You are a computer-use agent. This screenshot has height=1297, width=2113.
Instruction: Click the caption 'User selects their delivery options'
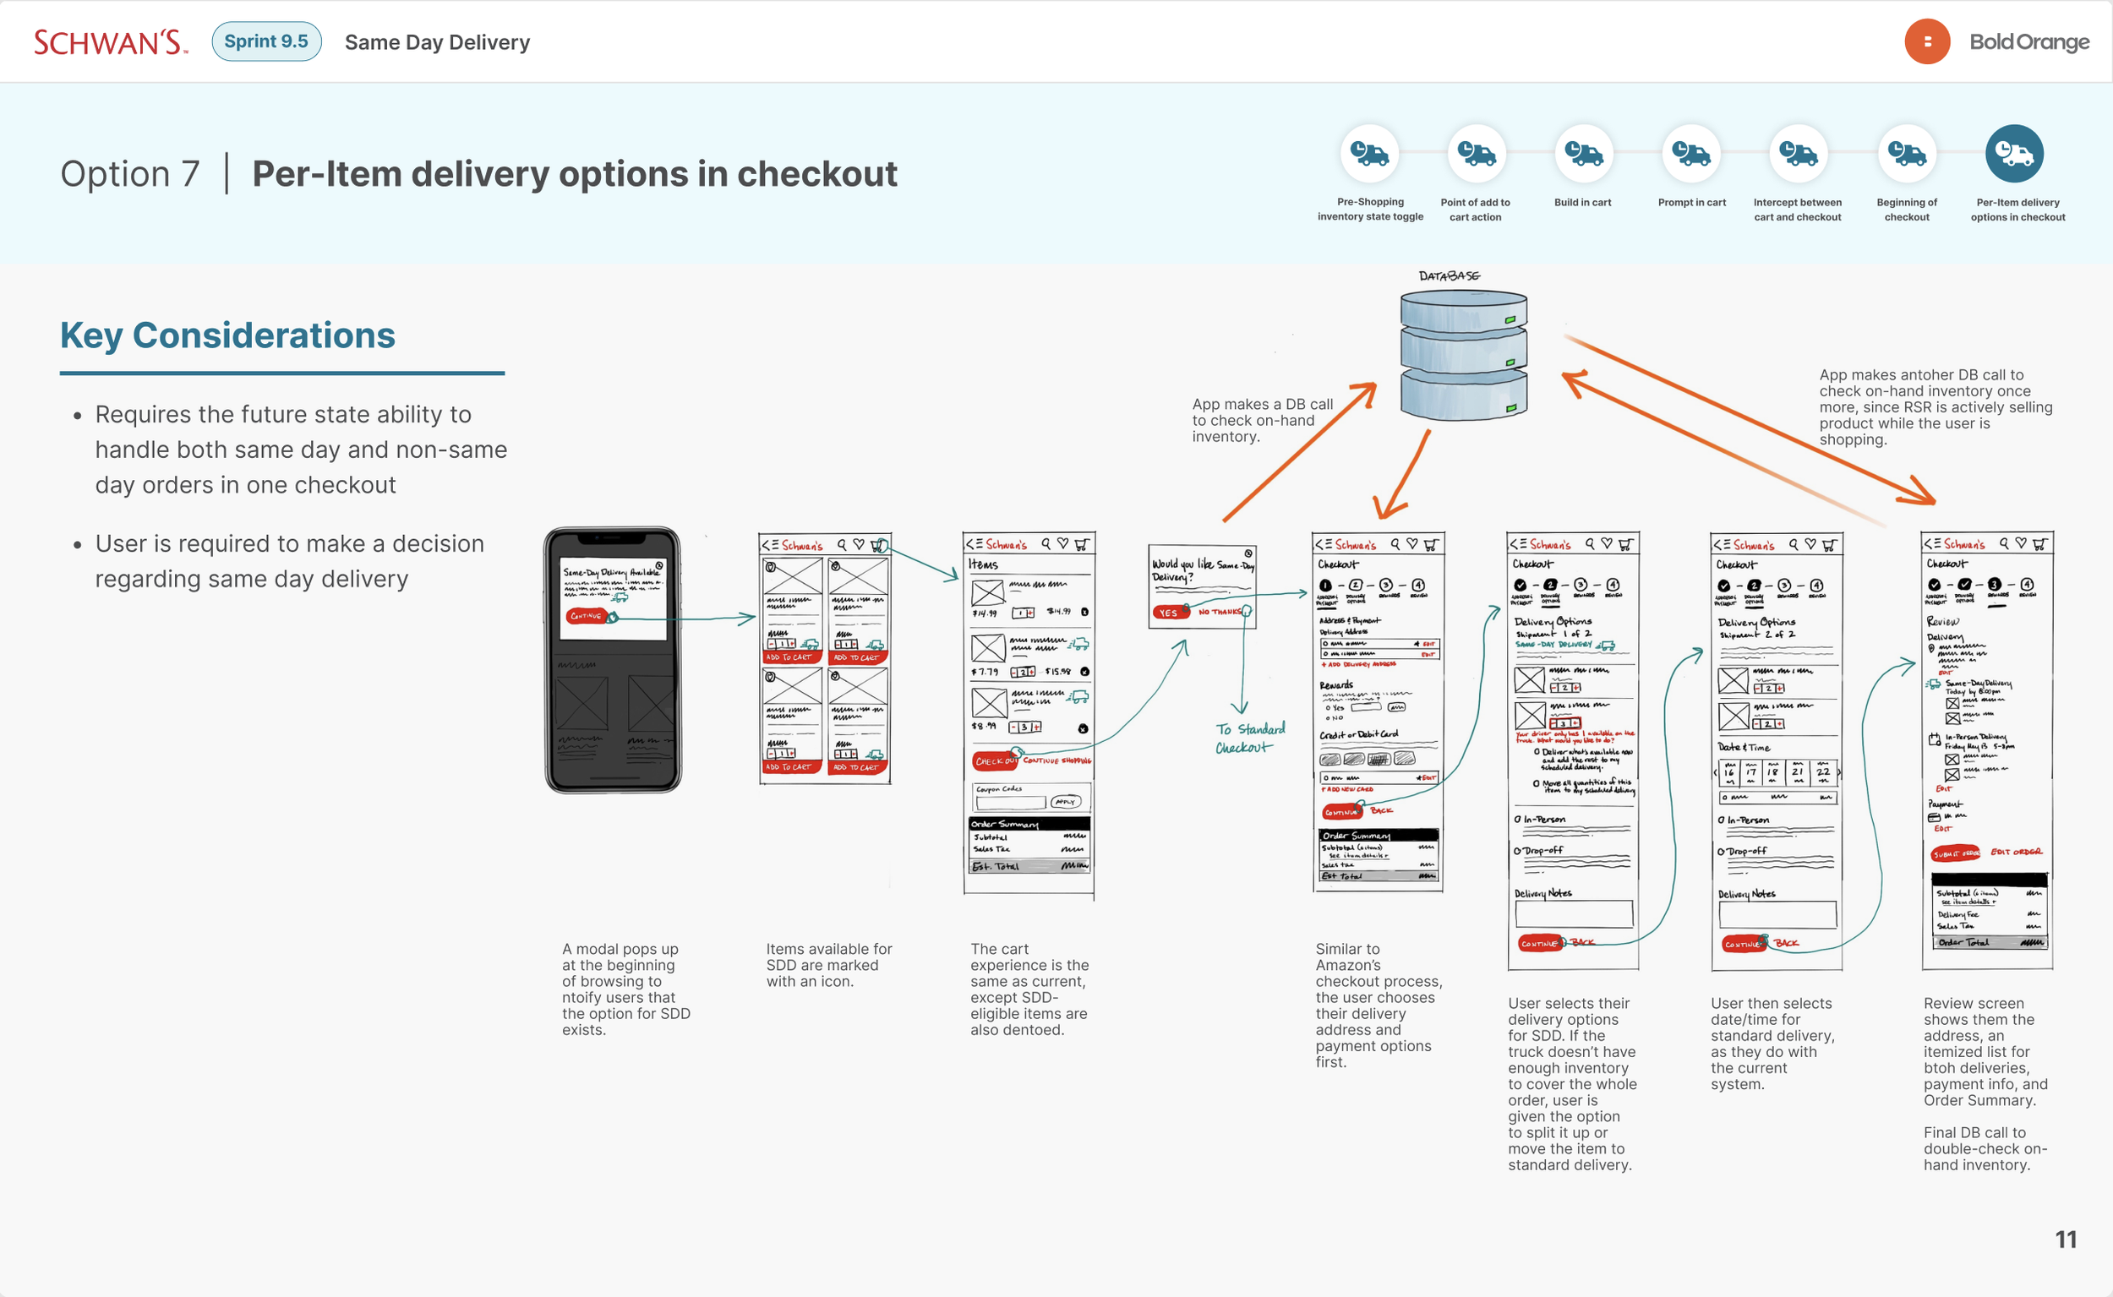click(1572, 1083)
